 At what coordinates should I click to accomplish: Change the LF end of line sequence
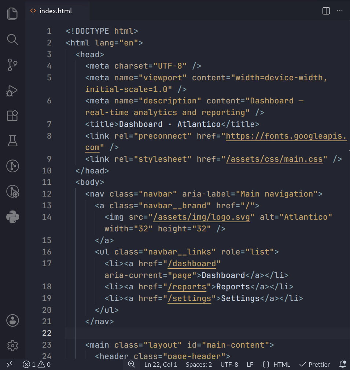tap(250, 364)
